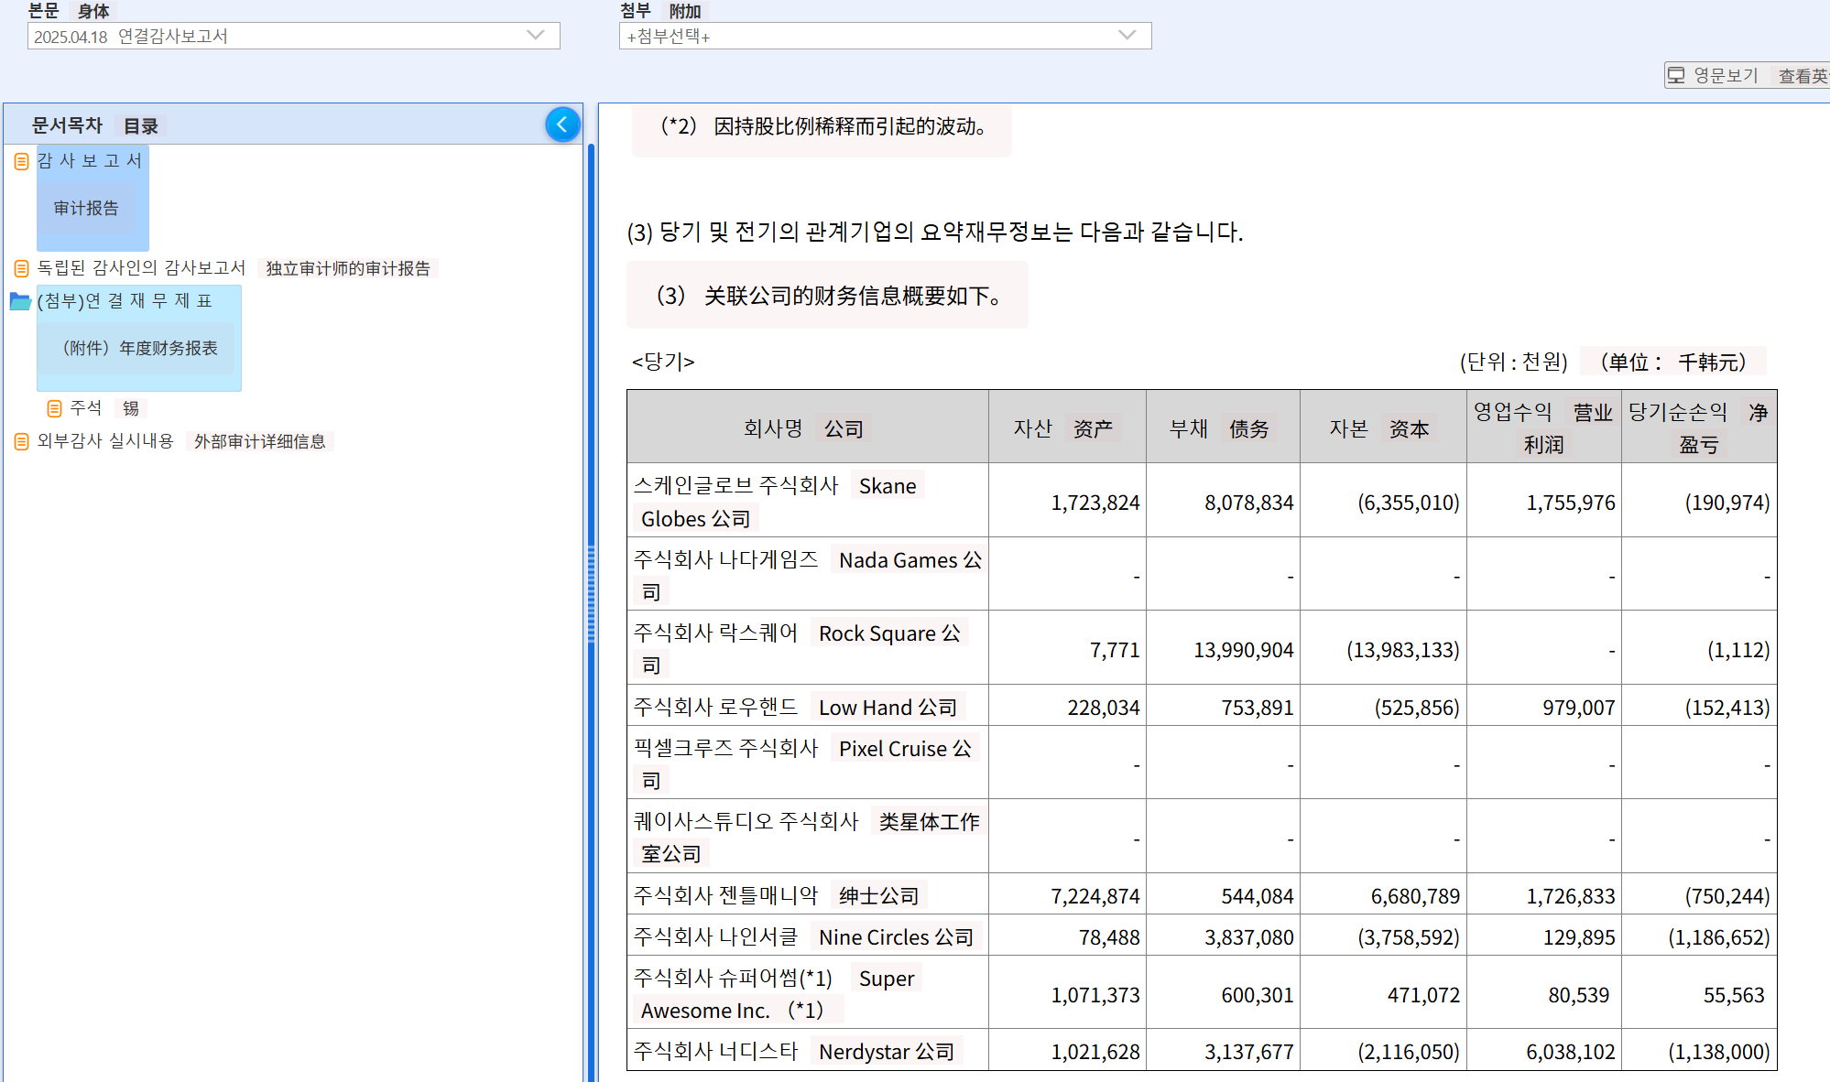The image size is (1830, 1082).
Task: Click the <당기> period label above the table
Action: 663,362
